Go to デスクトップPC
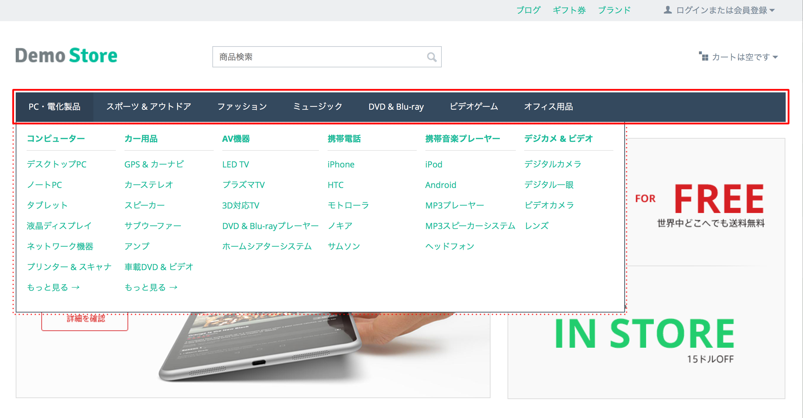Screen dimensions: 803x418 point(57,165)
